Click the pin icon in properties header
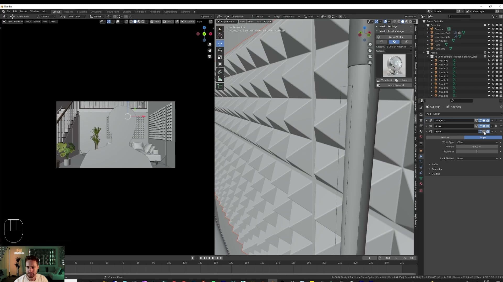This screenshot has height=282, width=503. 501,107
